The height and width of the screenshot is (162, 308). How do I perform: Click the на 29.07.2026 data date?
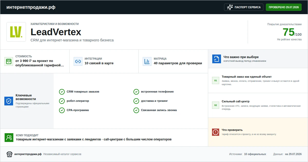pyautogui.click(x=293, y=154)
